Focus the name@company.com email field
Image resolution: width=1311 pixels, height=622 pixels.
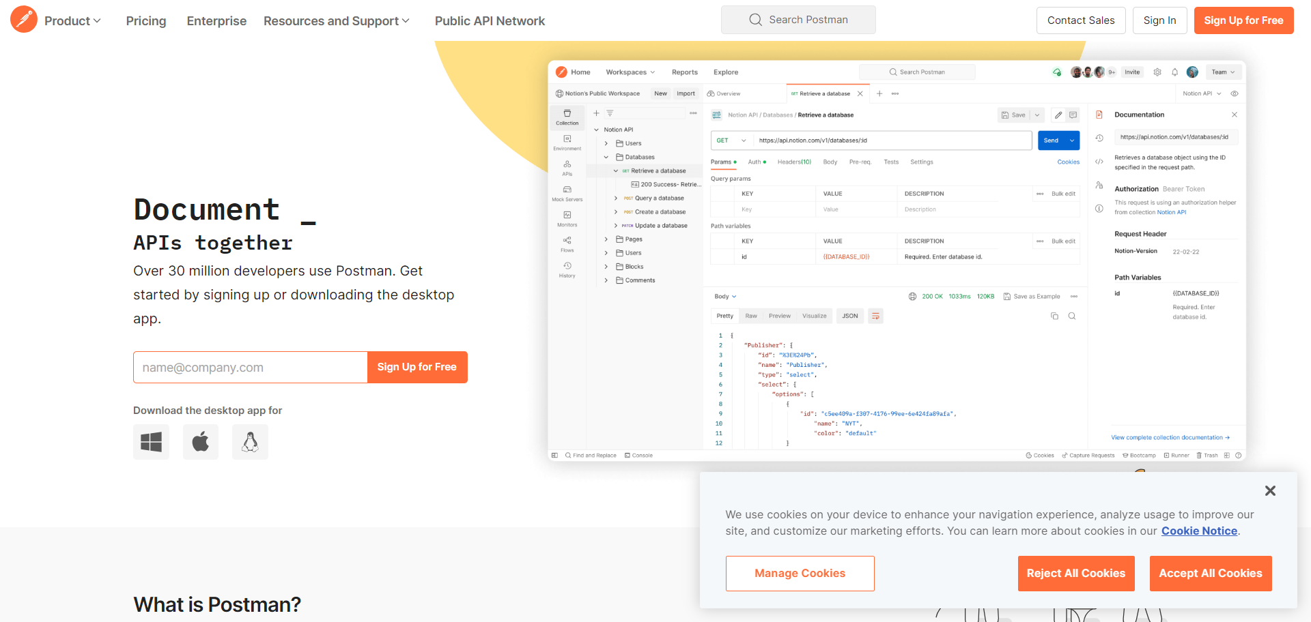tap(251, 367)
